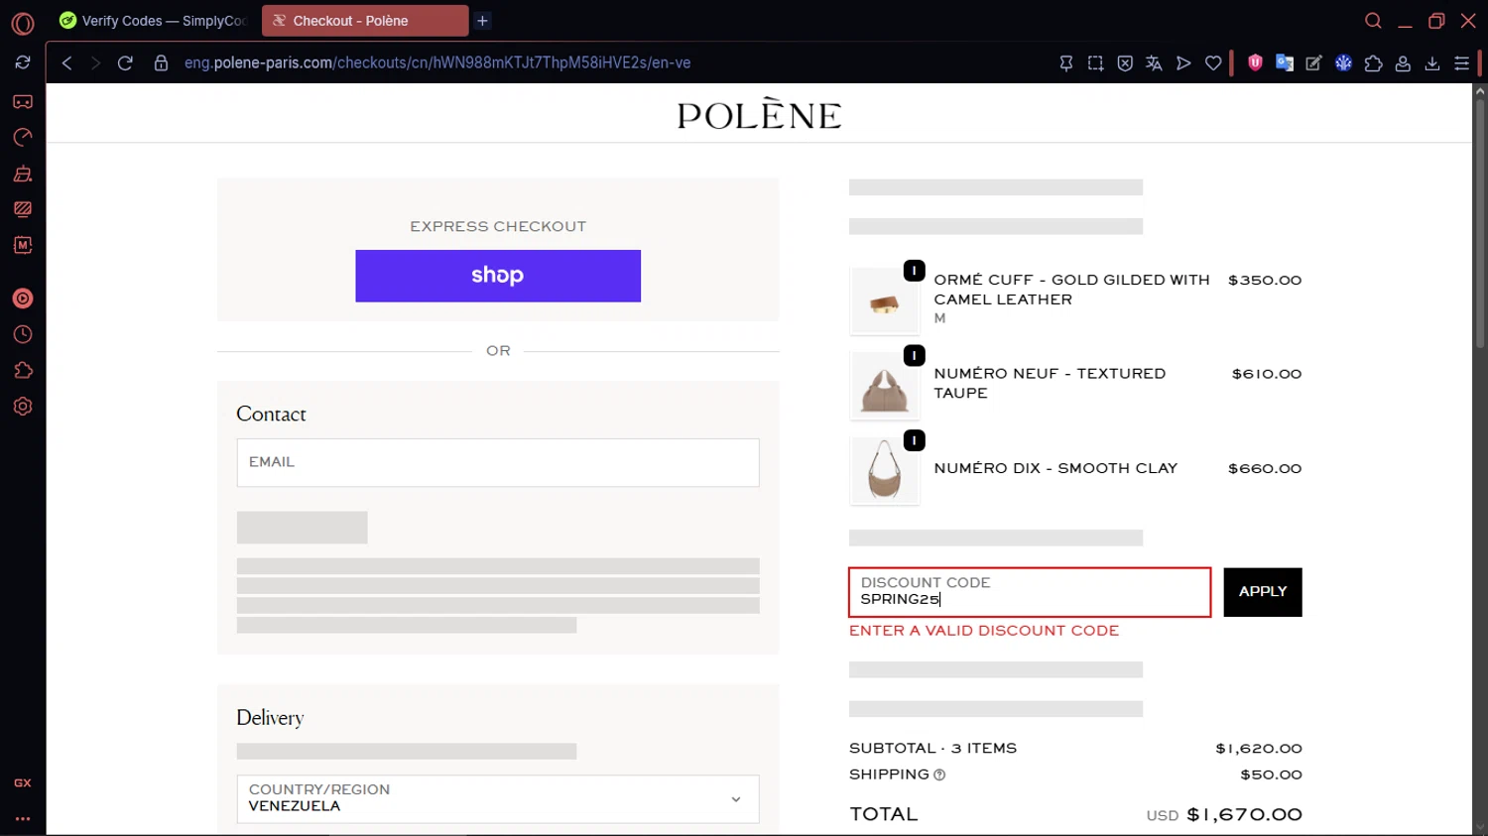The height and width of the screenshot is (836, 1488).
Task: Click the Email input field
Action: coord(498,462)
